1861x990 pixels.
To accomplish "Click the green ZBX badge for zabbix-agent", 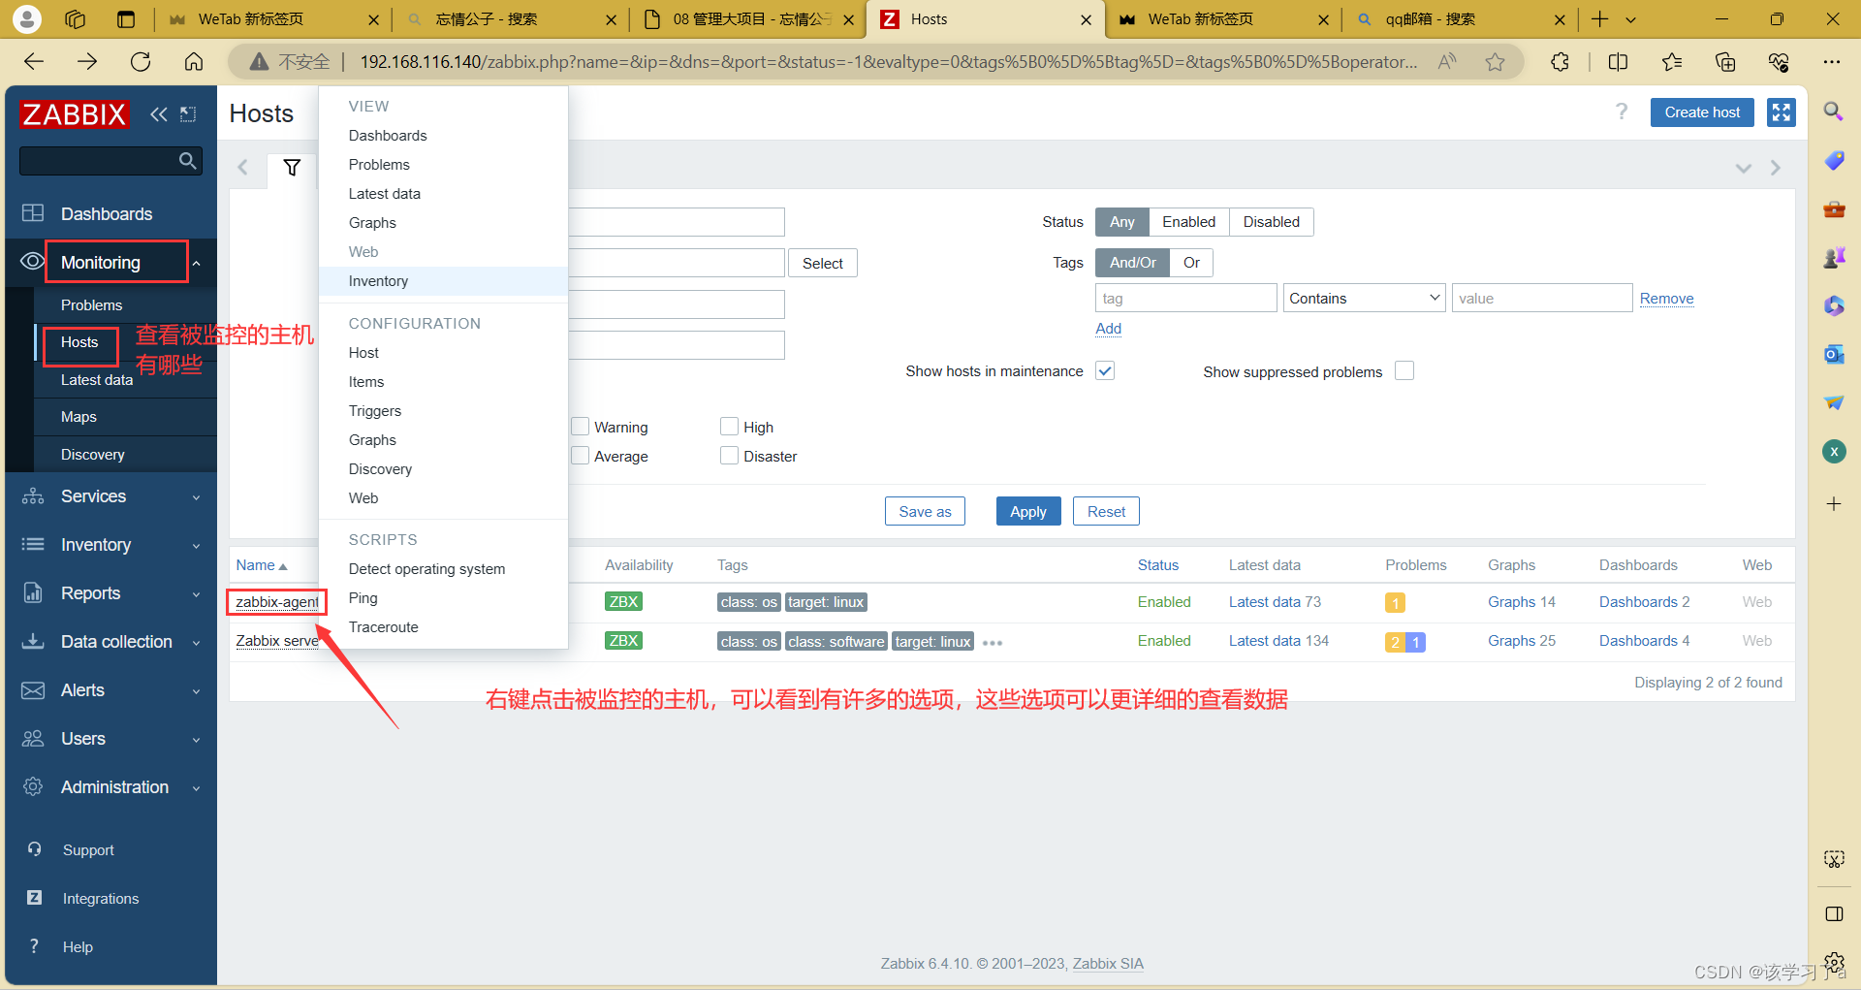I will click(x=623, y=602).
